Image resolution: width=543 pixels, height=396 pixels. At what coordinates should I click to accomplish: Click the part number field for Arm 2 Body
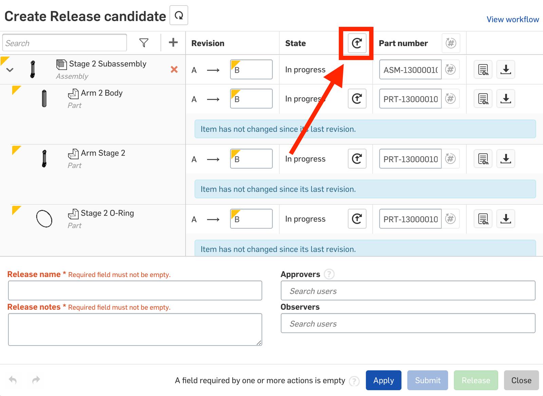[410, 99]
